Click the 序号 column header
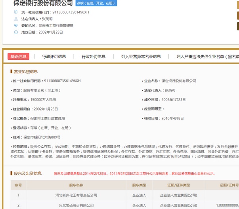 pyautogui.click(x=19, y=185)
